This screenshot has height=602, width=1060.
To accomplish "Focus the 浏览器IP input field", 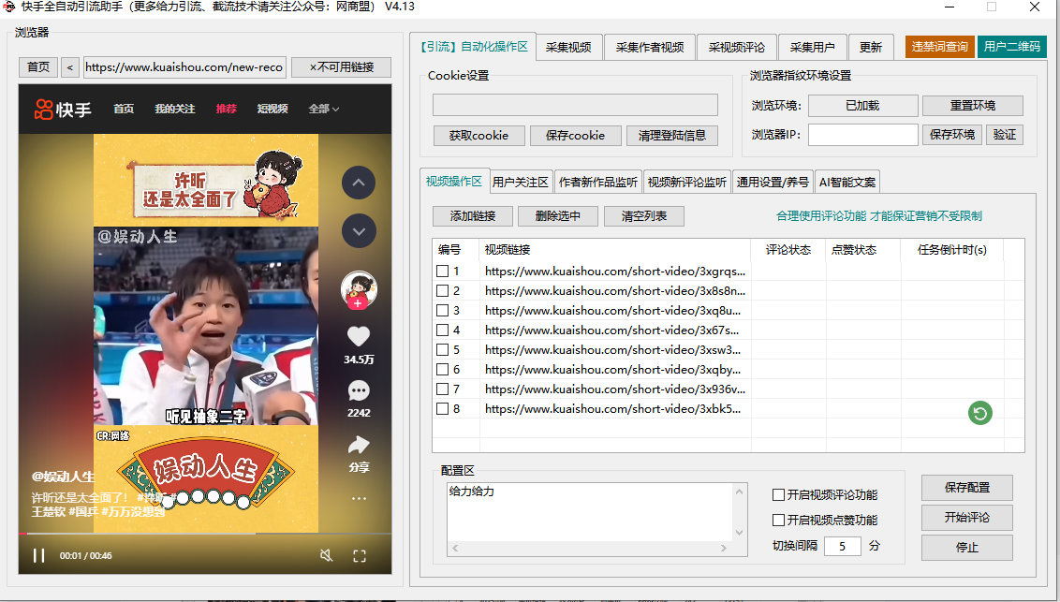I will pyautogui.click(x=863, y=135).
